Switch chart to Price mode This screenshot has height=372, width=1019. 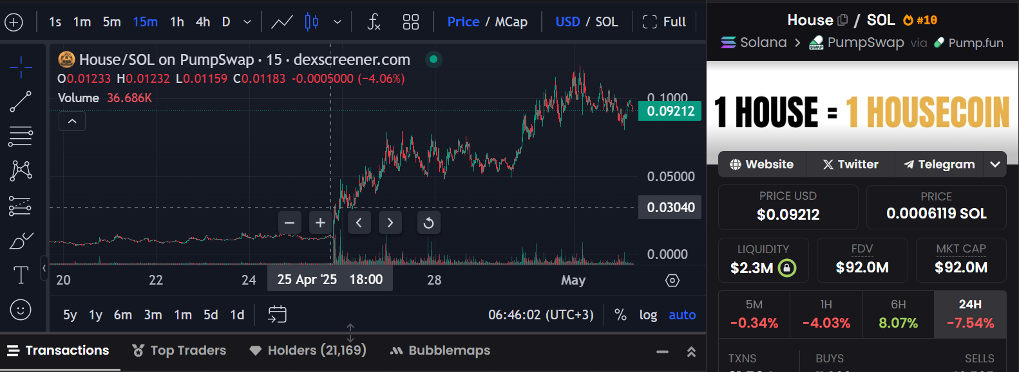coord(463,22)
